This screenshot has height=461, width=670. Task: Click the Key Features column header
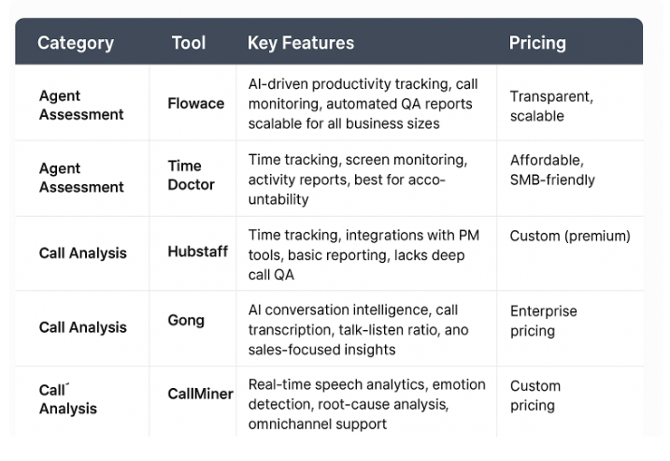pyautogui.click(x=301, y=43)
